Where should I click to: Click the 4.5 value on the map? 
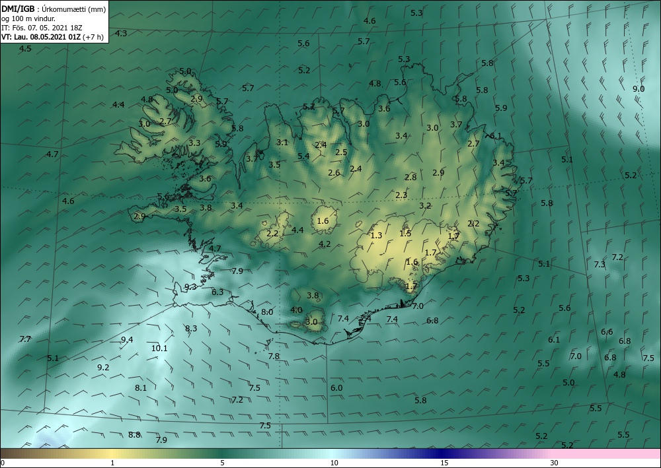pos(25,49)
